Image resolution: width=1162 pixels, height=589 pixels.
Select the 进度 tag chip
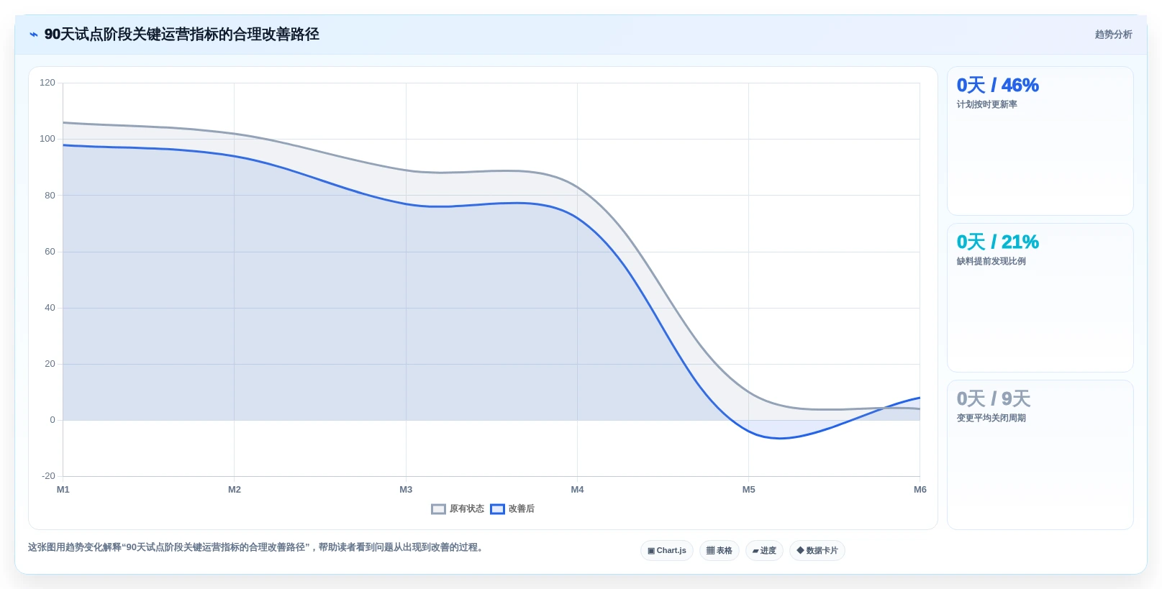764,551
